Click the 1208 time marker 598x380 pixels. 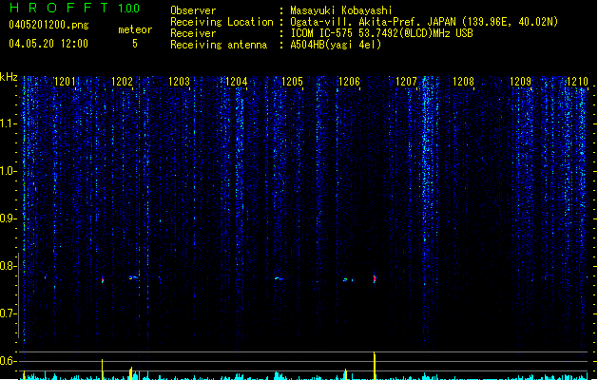click(463, 82)
